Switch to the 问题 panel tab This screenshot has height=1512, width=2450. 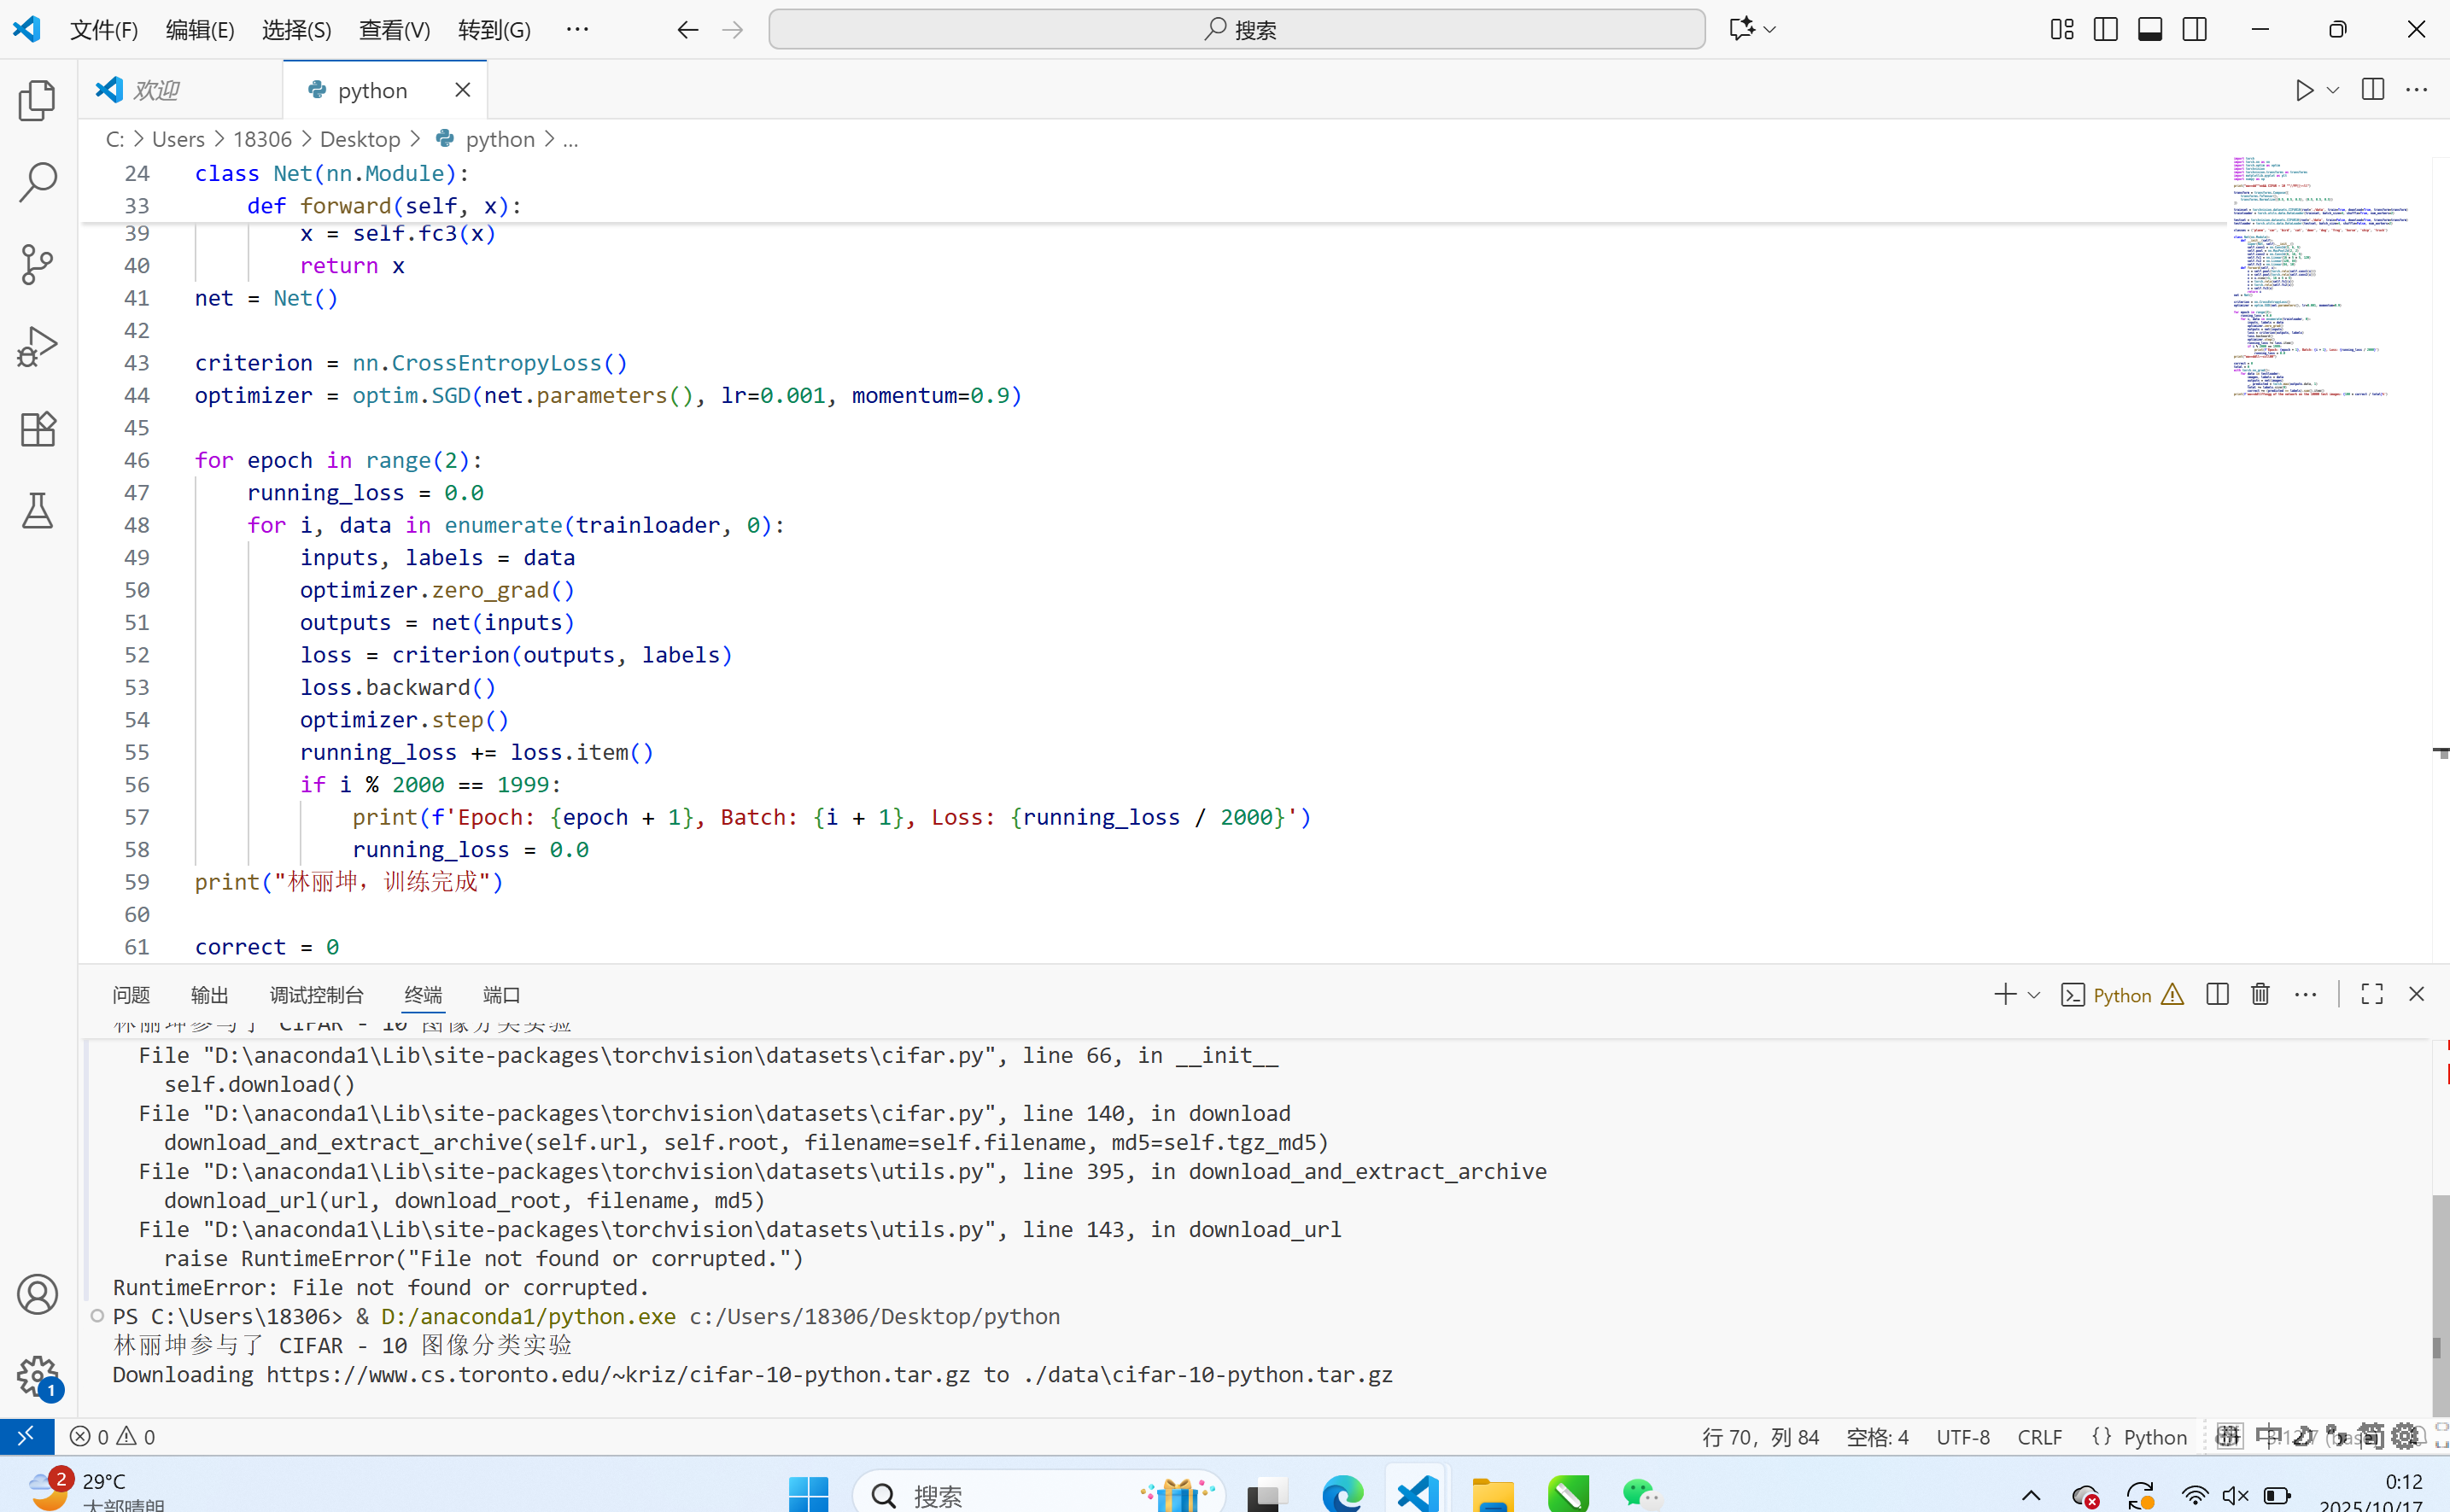pyautogui.click(x=131, y=995)
